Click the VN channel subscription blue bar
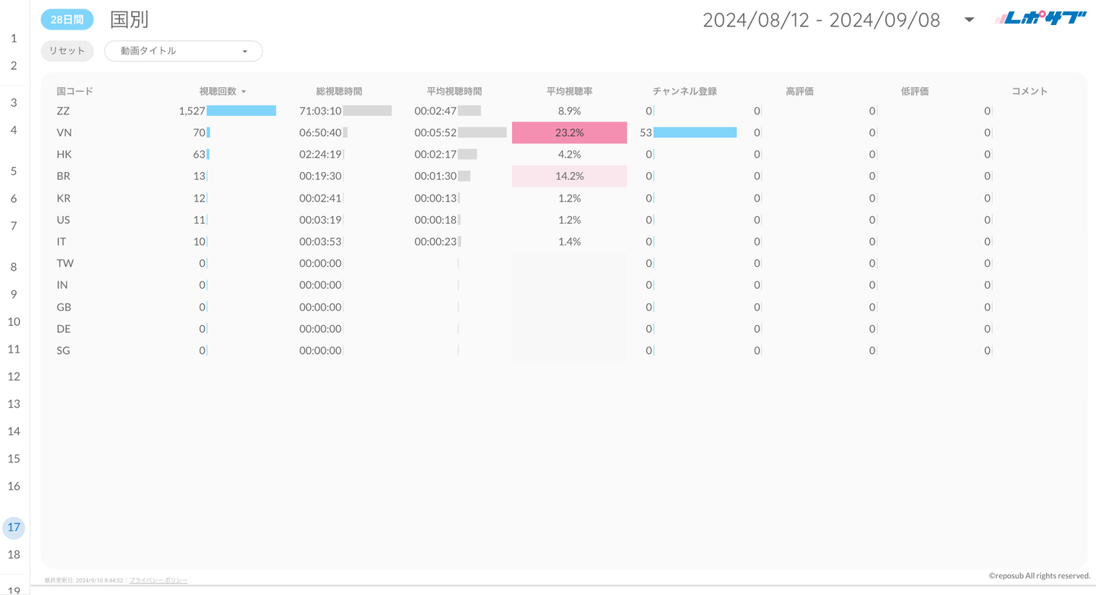The height and width of the screenshot is (595, 1096). point(695,133)
